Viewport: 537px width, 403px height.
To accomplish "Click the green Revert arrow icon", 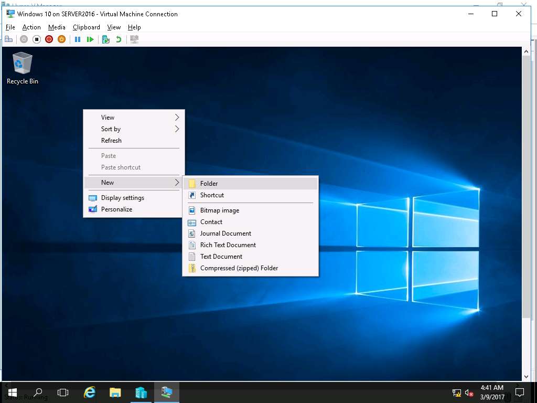I will coord(119,39).
